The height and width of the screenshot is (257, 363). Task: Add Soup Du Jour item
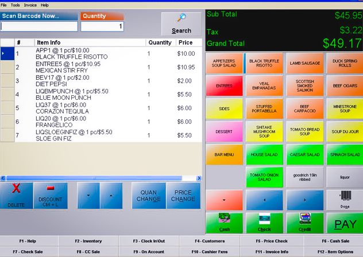(345, 131)
